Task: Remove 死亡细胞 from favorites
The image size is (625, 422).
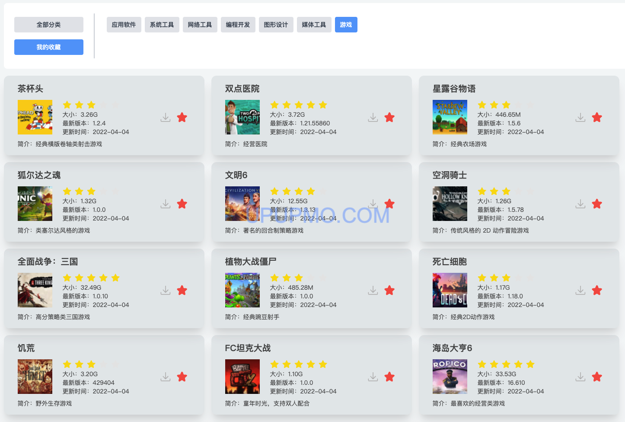Action: tap(597, 290)
